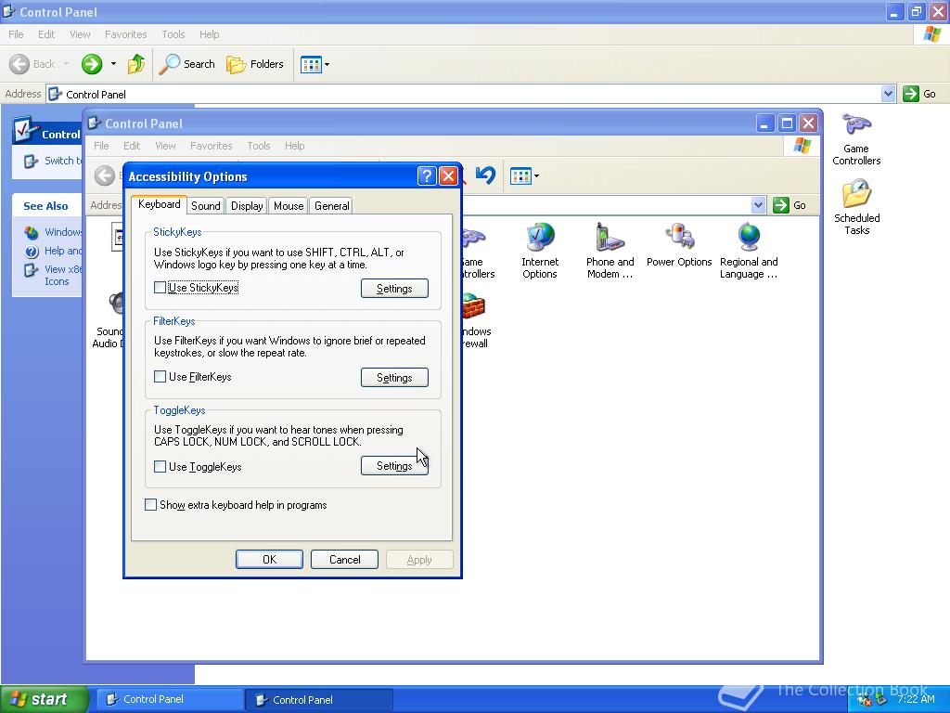950x713 pixels.
Task: Switch to the Mouse tab
Action: pos(289,205)
